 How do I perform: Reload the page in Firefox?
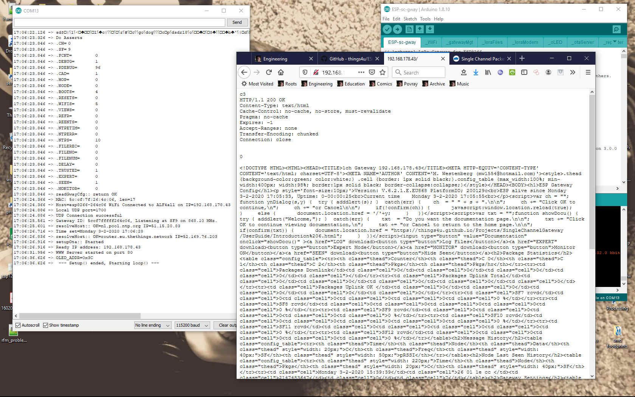(x=269, y=72)
